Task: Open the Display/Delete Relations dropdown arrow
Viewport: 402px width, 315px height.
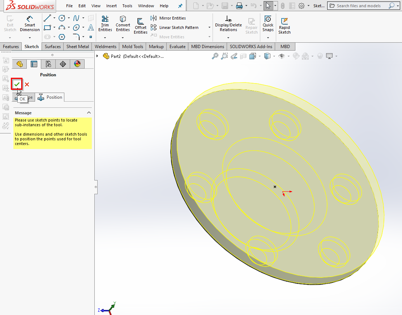Action: pyautogui.click(x=228, y=37)
